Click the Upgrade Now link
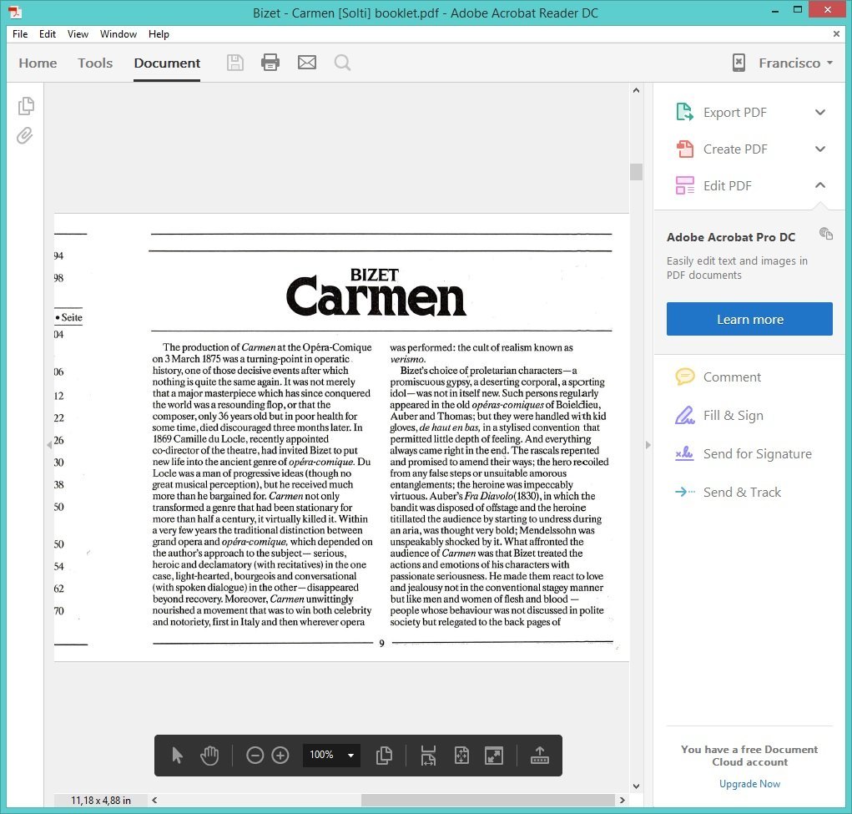852x814 pixels. pyautogui.click(x=749, y=783)
